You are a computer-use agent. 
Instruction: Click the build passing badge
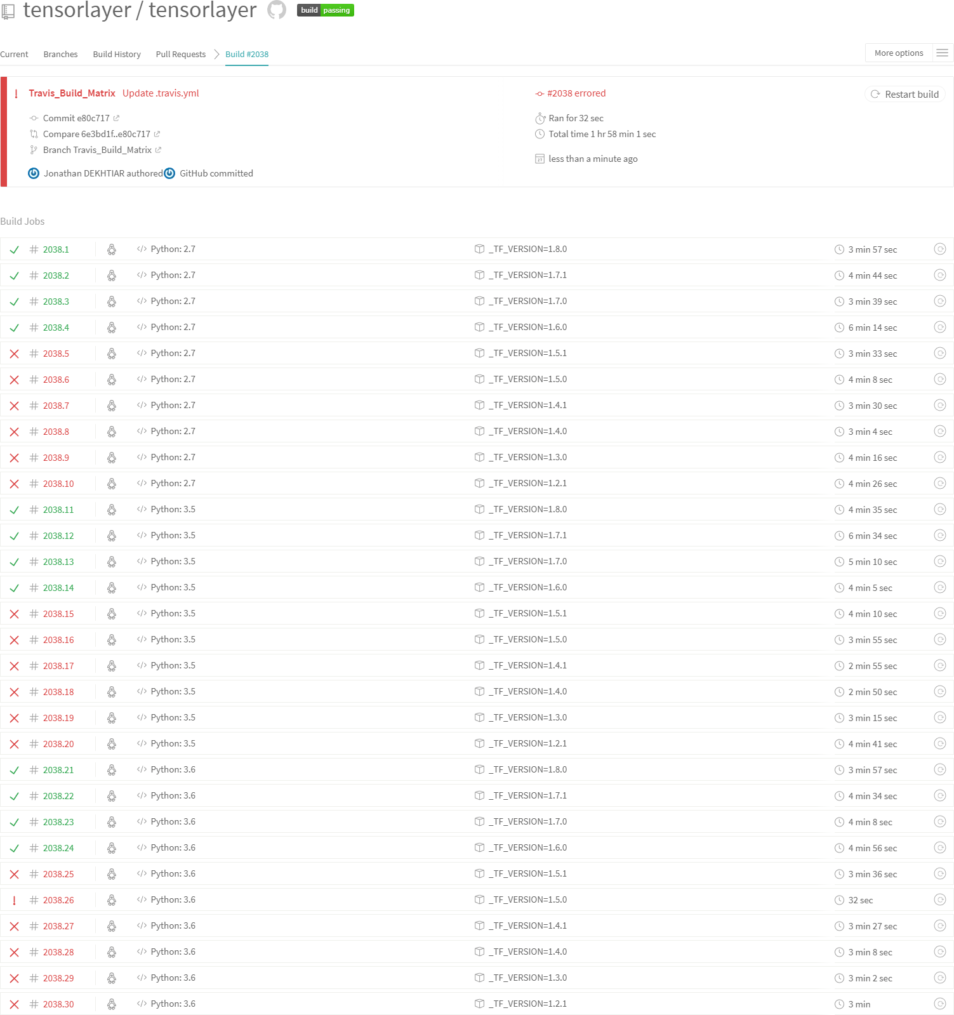tap(326, 10)
